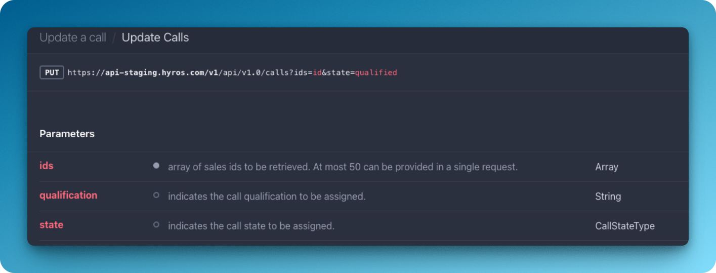Click the api-staging.hyros.com endpoint URL
716x273 pixels.
tap(232, 73)
